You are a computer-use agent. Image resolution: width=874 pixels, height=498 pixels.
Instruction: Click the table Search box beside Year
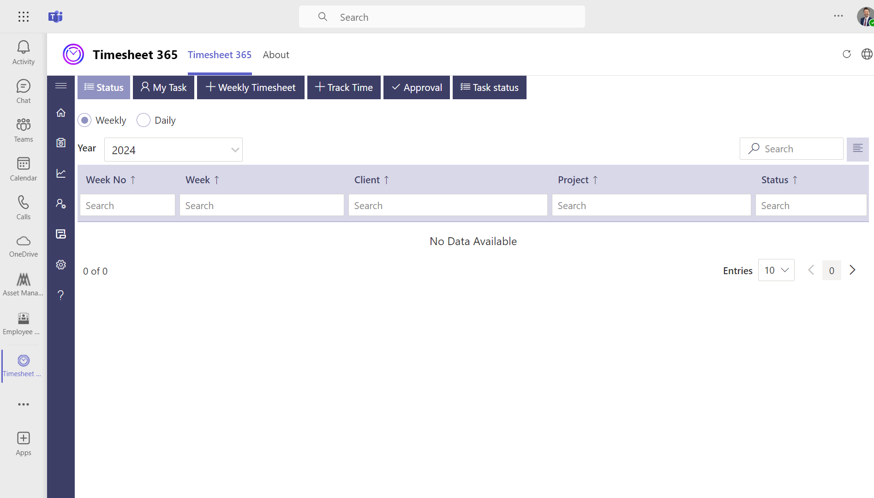tap(791, 149)
